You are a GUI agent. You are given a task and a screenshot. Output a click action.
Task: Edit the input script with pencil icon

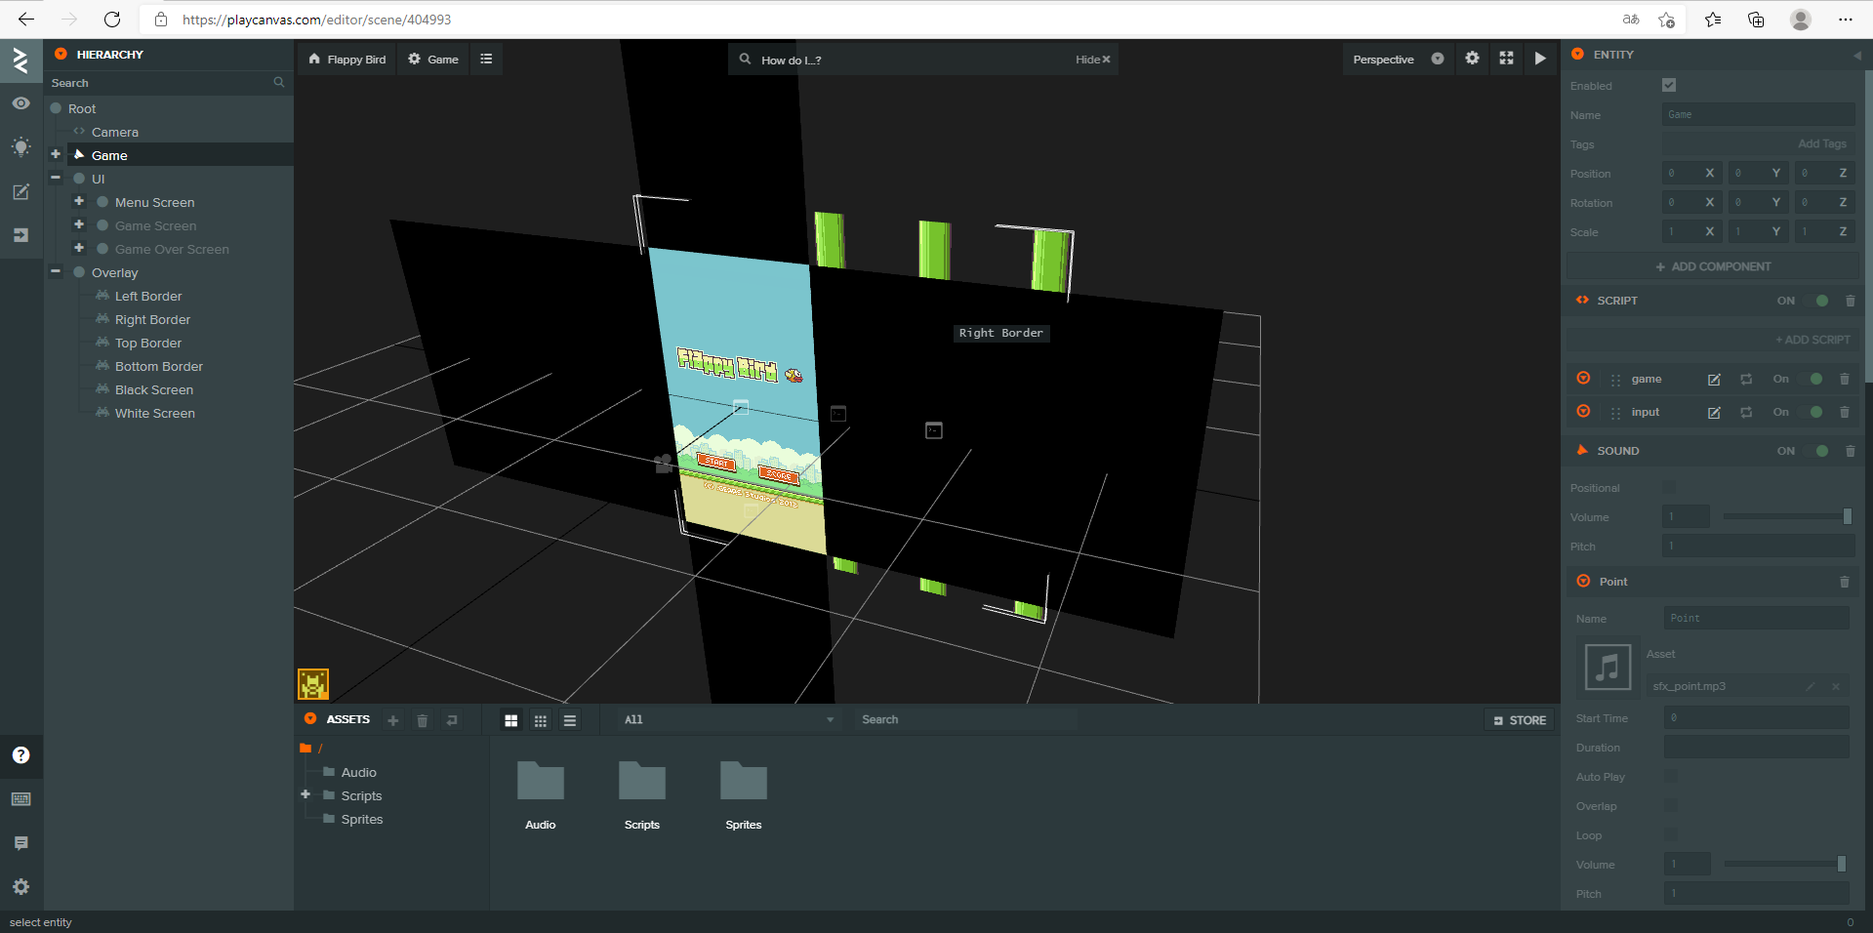(x=1714, y=413)
